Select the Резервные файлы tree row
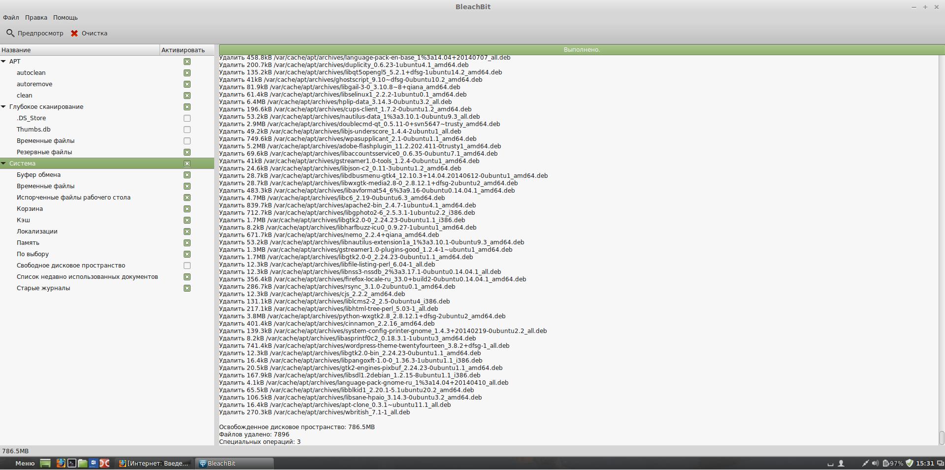Image resolution: width=945 pixels, height=470 pixels. point(107,152)
